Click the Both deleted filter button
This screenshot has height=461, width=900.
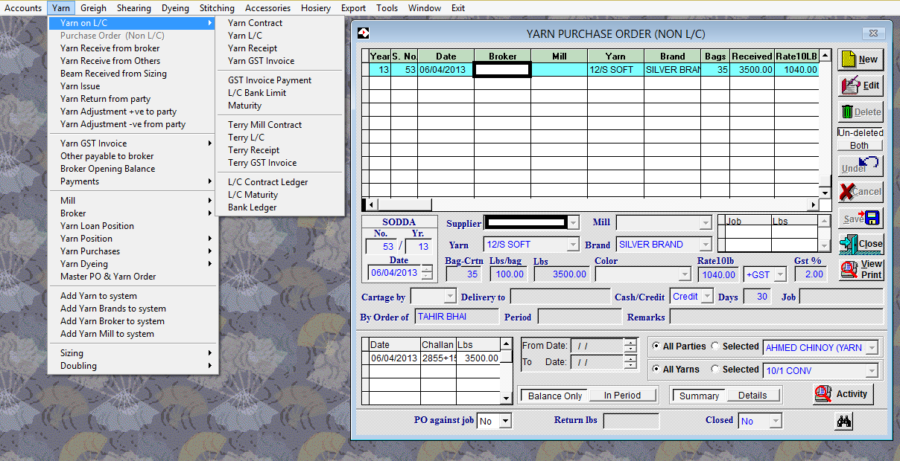coord(859,146)
